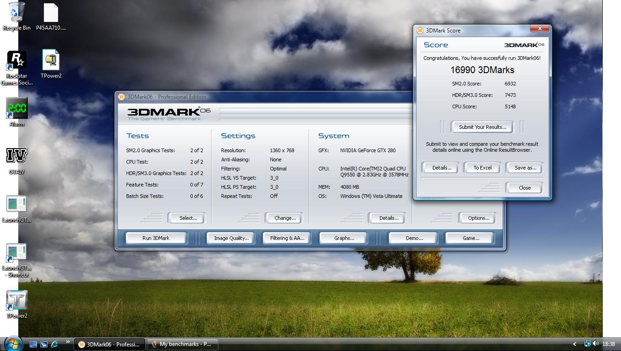Show hidden tray icons arrow
621x351 pixels.
click(574, 344)
